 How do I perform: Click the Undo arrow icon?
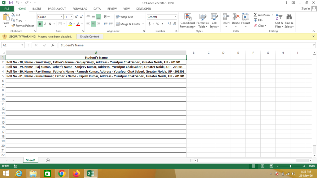(x=18, y=2)
